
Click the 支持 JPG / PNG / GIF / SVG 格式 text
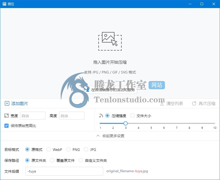[110, 72]
